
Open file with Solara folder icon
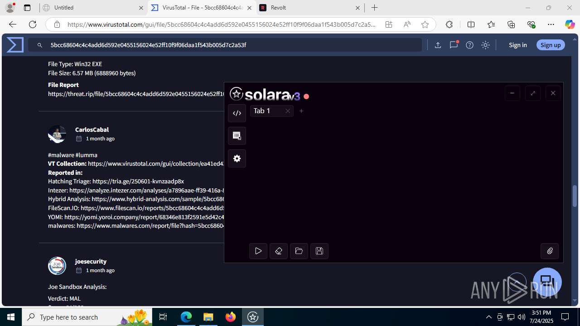pyautogui.click(x=299, y=251)
